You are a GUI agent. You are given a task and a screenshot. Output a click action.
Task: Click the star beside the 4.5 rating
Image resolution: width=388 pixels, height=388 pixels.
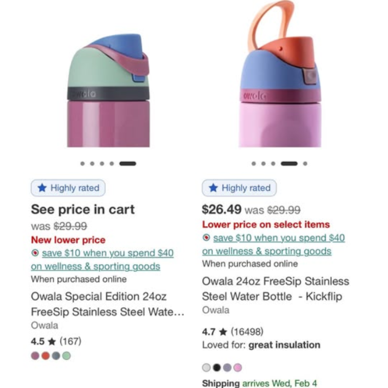(52, 342)
